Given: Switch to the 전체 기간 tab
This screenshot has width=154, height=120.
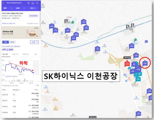Looking at the screenshot, I should click(15, 54).
